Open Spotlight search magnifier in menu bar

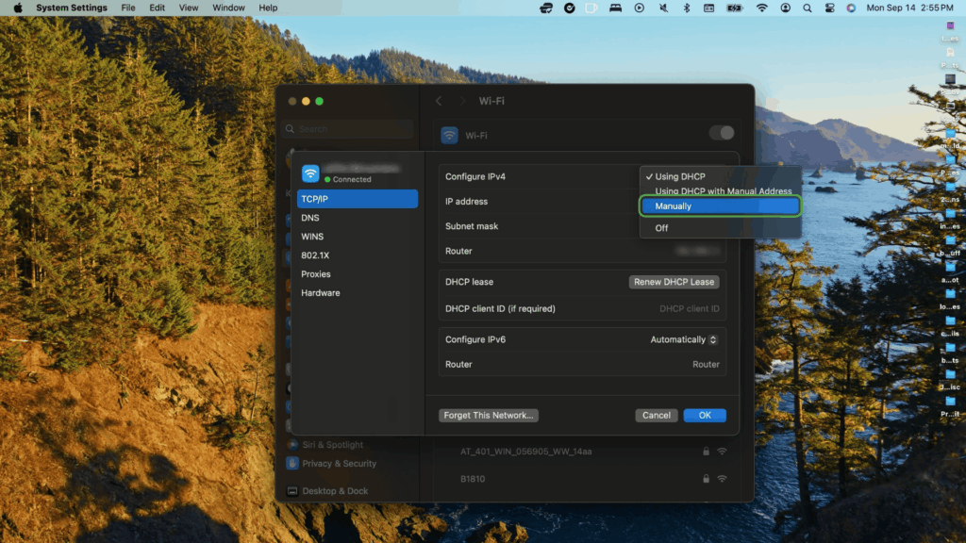[808, 8]
